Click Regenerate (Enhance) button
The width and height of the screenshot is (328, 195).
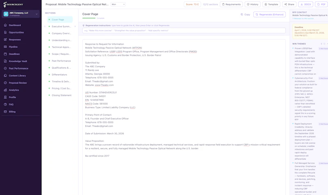[269, 15]
